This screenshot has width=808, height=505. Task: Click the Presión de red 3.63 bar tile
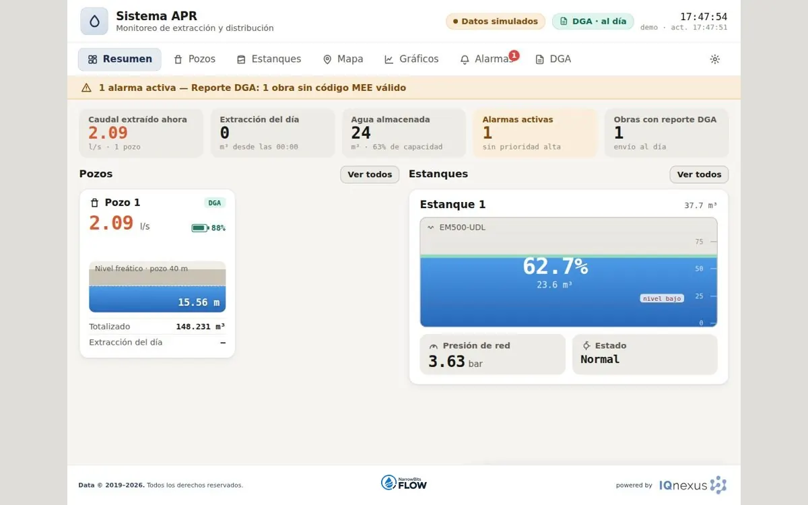[x=493, y=355]
